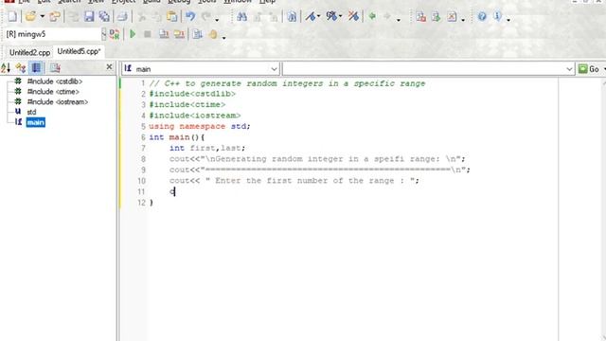
Task: Print the current document
Action: (x=122, y=17)
